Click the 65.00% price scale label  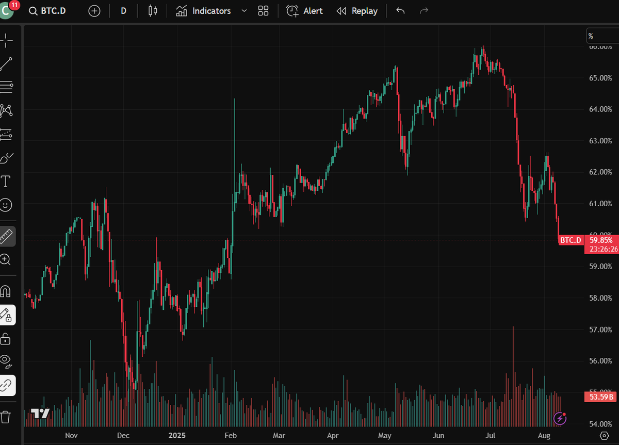(x=599, y=78)
